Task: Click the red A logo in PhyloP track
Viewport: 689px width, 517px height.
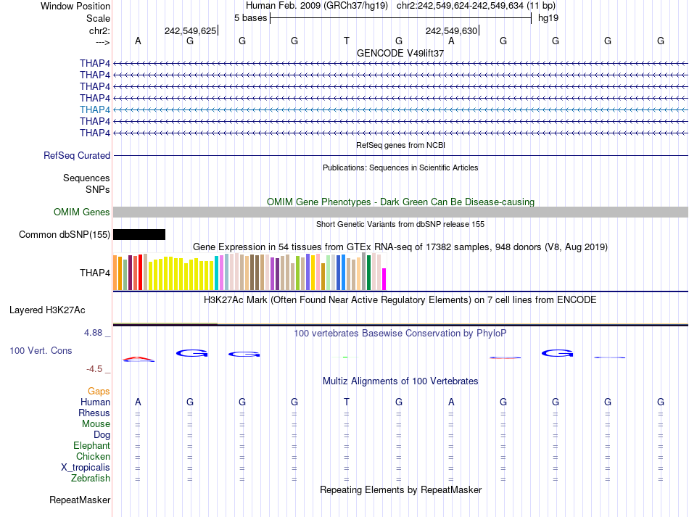Action: (139, 359)
